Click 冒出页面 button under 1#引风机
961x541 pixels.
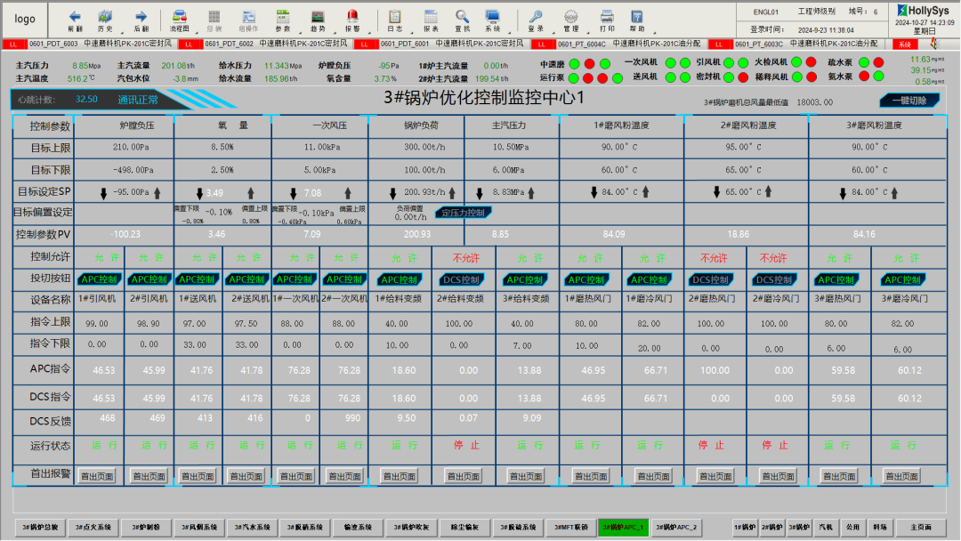(x=97, y=476)
